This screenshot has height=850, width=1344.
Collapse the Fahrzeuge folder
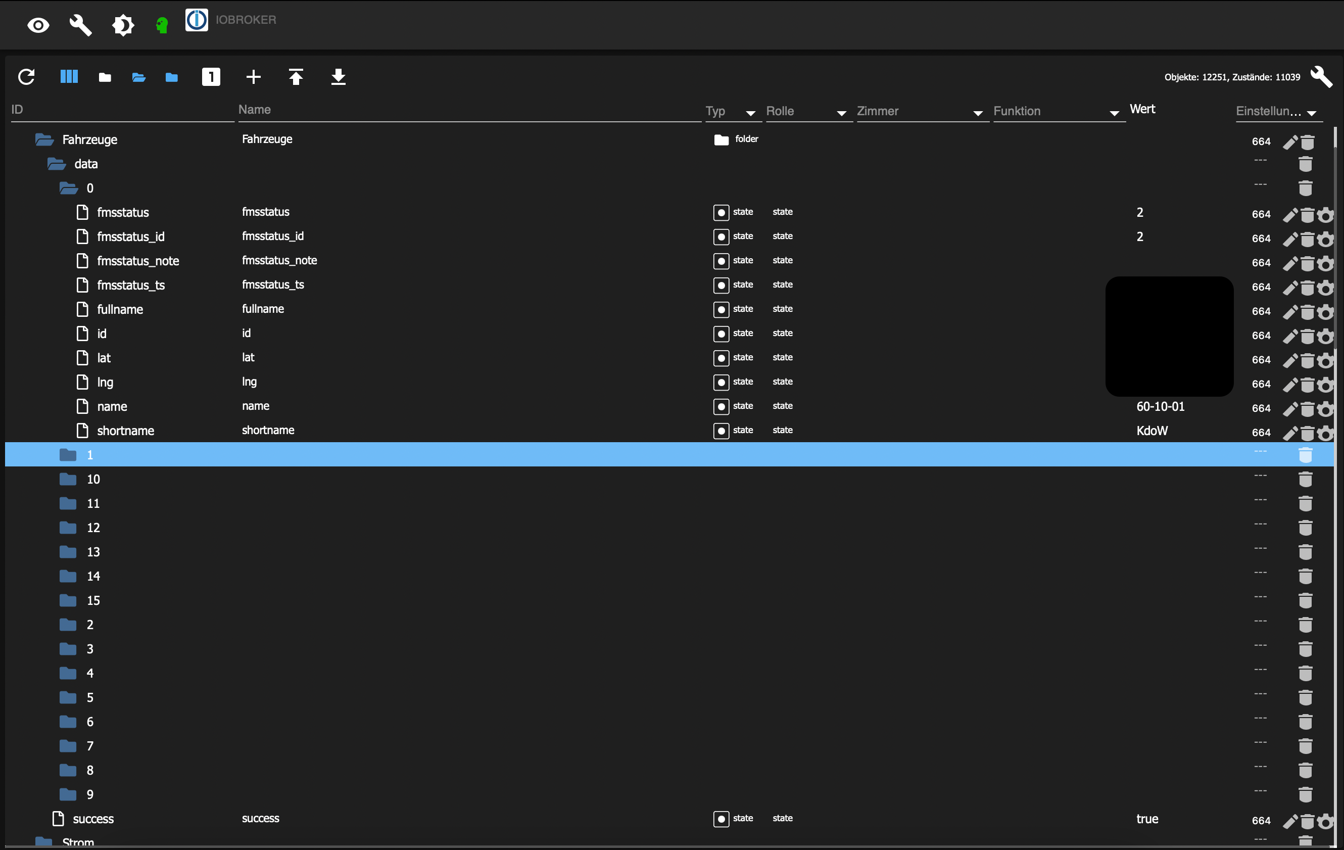pyautogui.click(x=44, y=139)
